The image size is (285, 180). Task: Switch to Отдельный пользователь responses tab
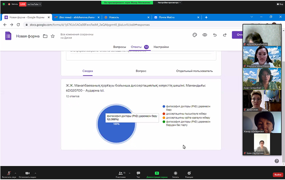pos(194,71)
